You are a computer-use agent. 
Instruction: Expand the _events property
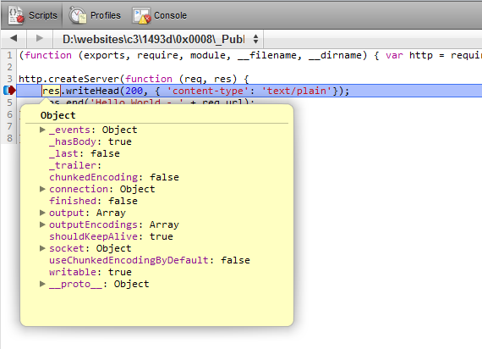coord(43,130)
